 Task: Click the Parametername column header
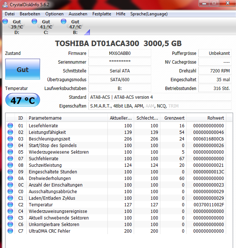(67, 118)
